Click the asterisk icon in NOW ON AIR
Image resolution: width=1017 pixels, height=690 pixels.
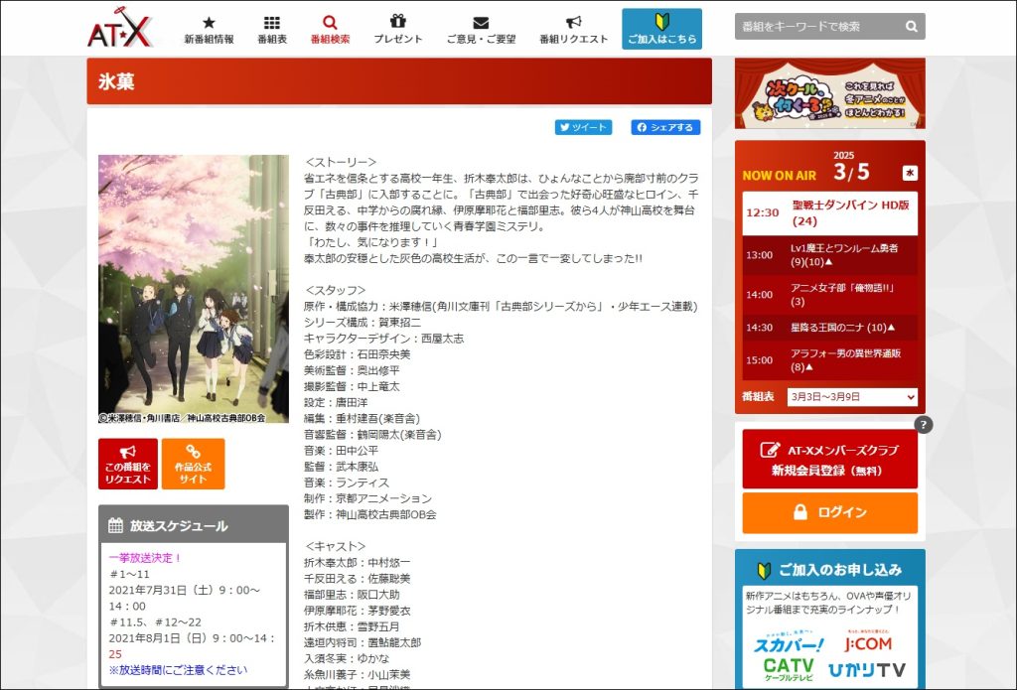(x=909, y=173)
